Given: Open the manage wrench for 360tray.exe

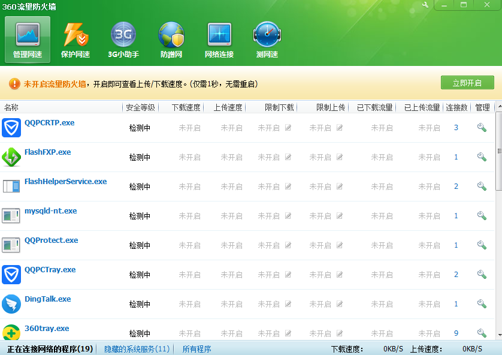Looking at the screenshot, I should 482,333.
